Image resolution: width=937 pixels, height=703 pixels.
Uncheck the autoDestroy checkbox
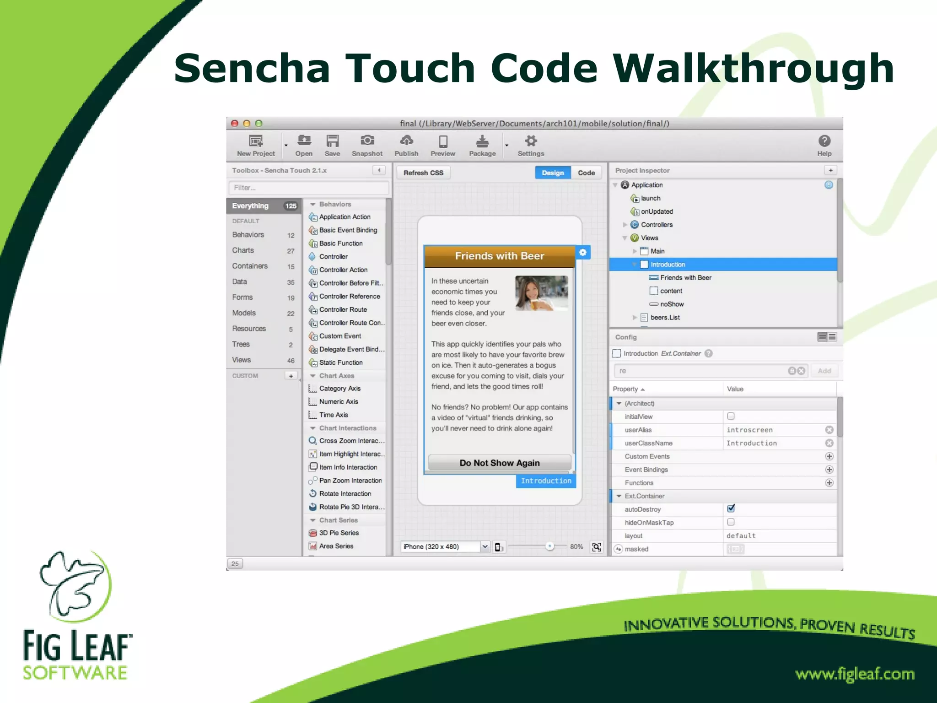point(731,508)
